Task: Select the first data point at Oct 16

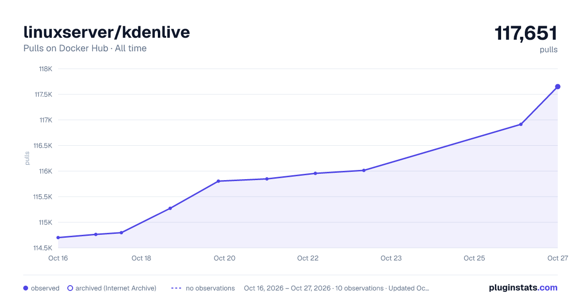Action: 58,238
